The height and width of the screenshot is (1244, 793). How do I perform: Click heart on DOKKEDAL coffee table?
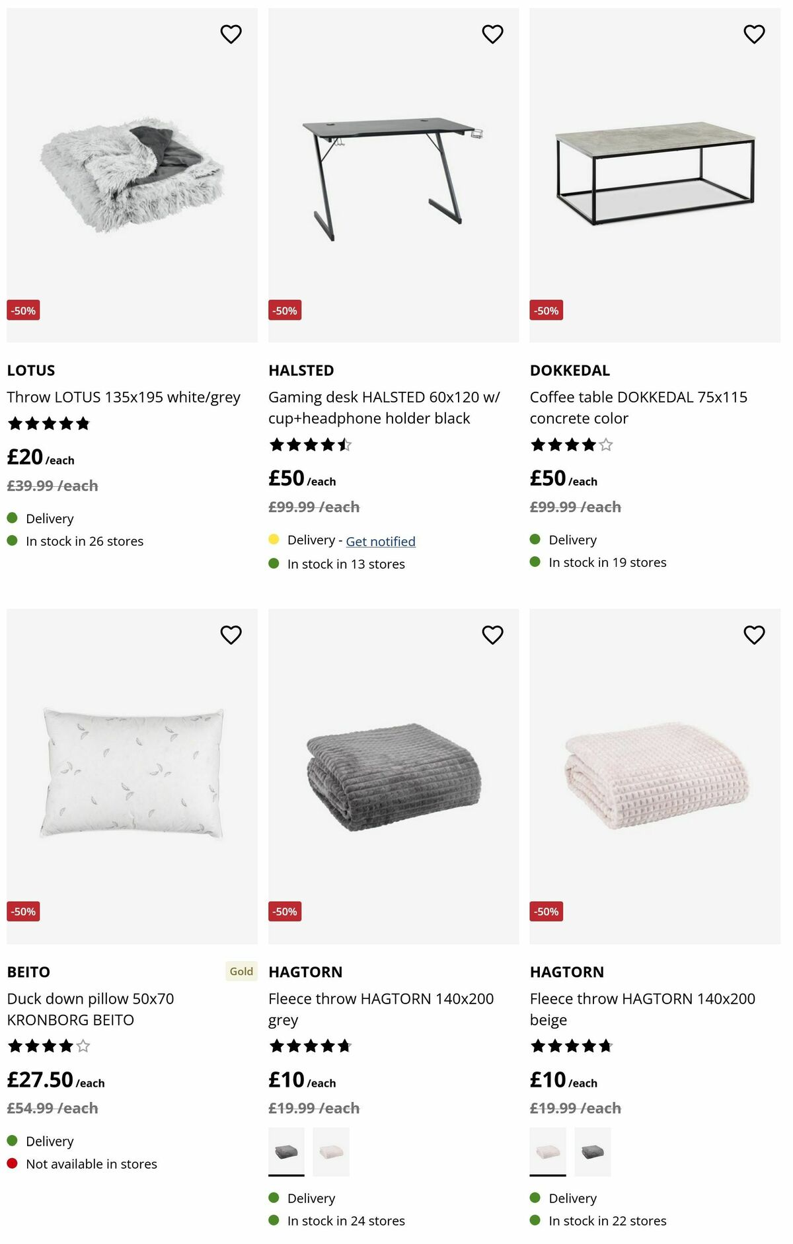point(754,34)
